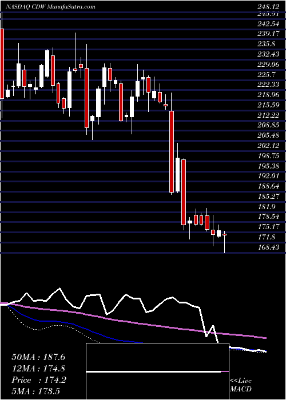Click the 208.85 price axis label
Viewport: 286px width, 400px height.
pos(268,125)
